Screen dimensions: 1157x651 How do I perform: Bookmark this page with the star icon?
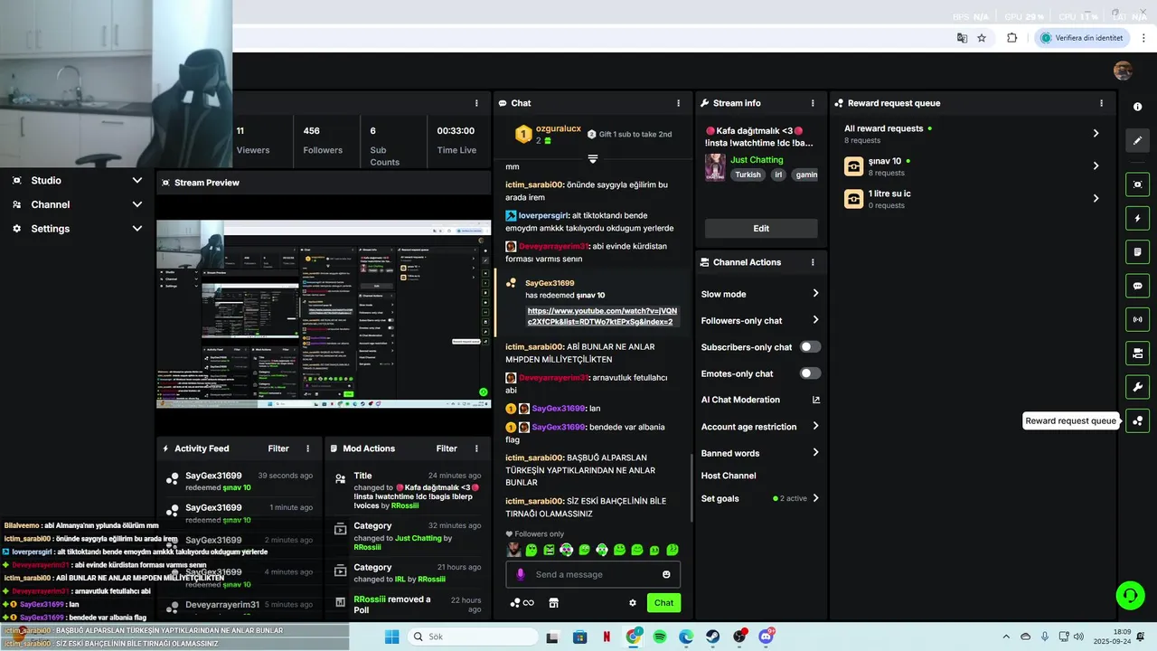(x=982, y=38)
